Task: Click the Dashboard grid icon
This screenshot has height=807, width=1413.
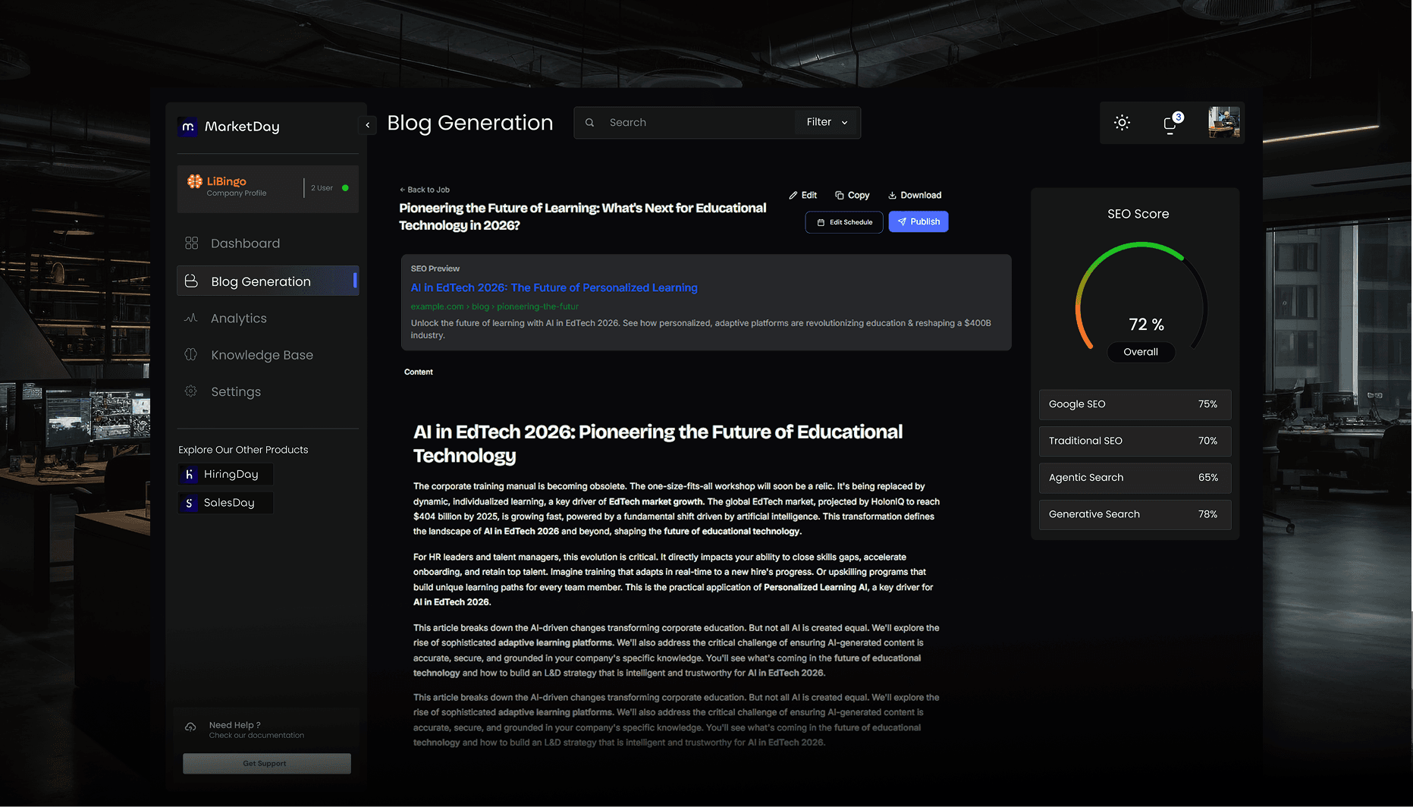Action: pos(191,243)
